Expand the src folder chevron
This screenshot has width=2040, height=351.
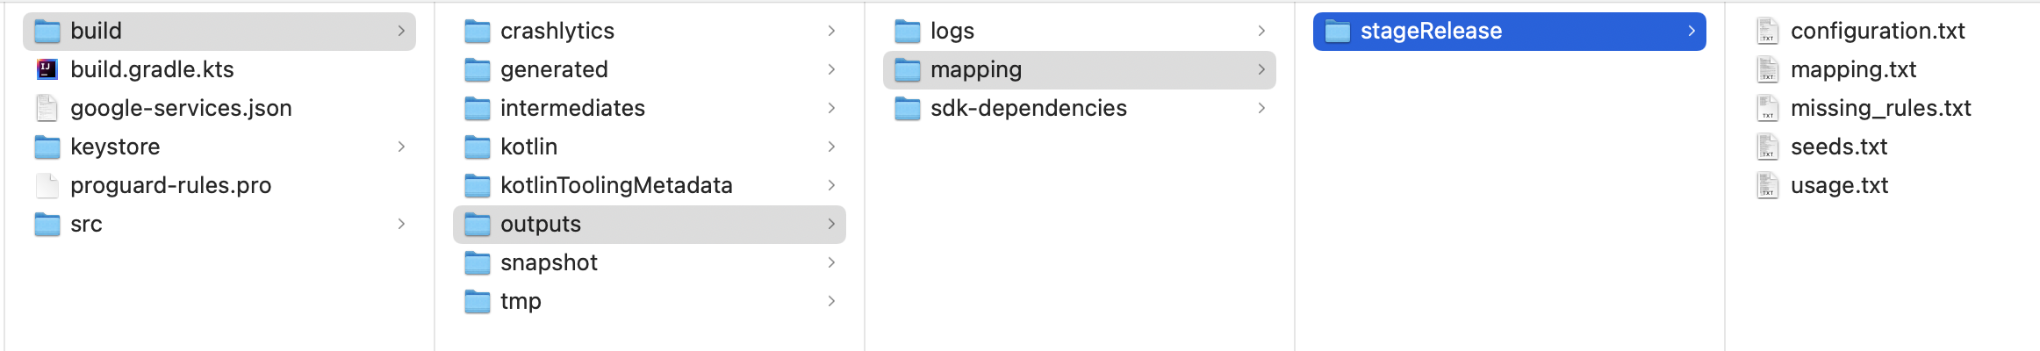click(x=401, y=224)
